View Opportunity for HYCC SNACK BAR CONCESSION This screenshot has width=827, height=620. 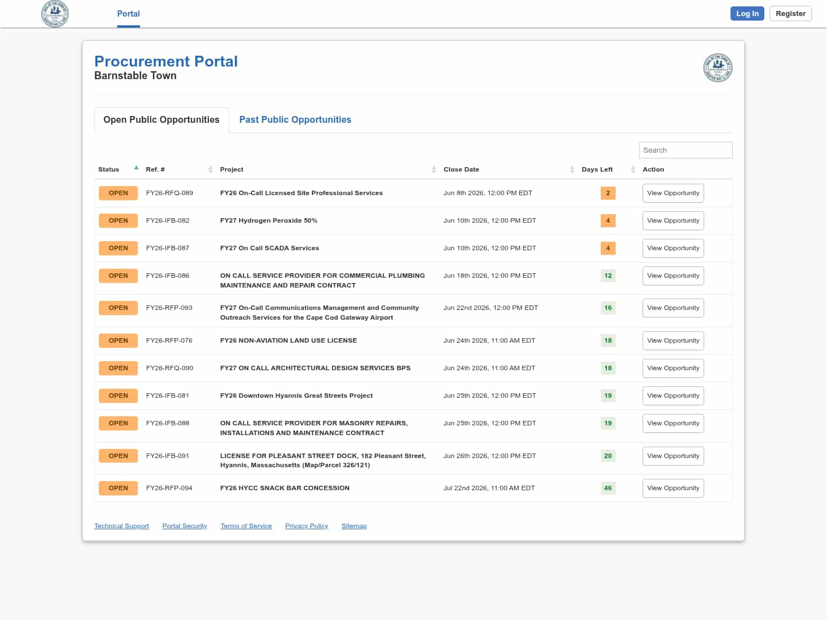(x=673, y=488)
